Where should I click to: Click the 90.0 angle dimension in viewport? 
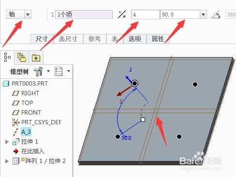tap(126, 138)
